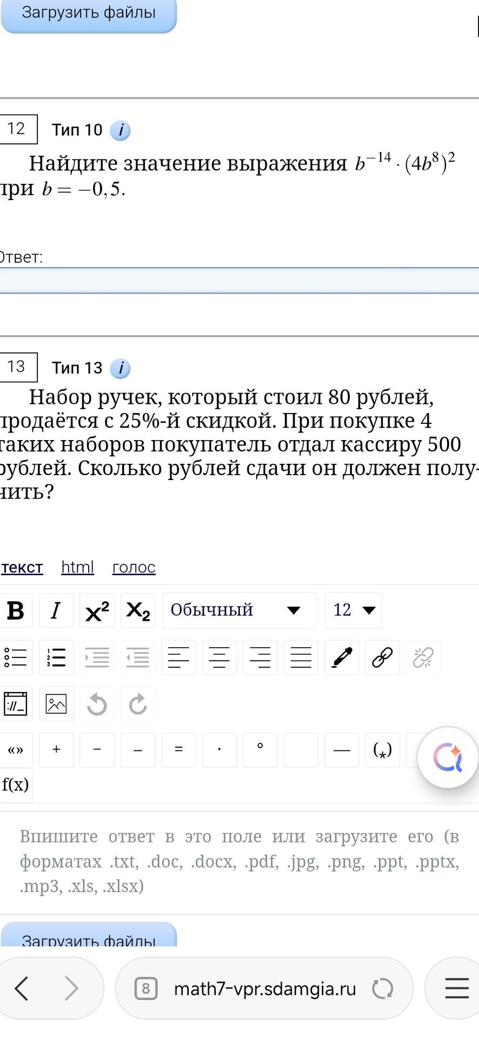
Task: Click the Ответ field for task 12
Action: pyautogui.click(x=239, y=281)
